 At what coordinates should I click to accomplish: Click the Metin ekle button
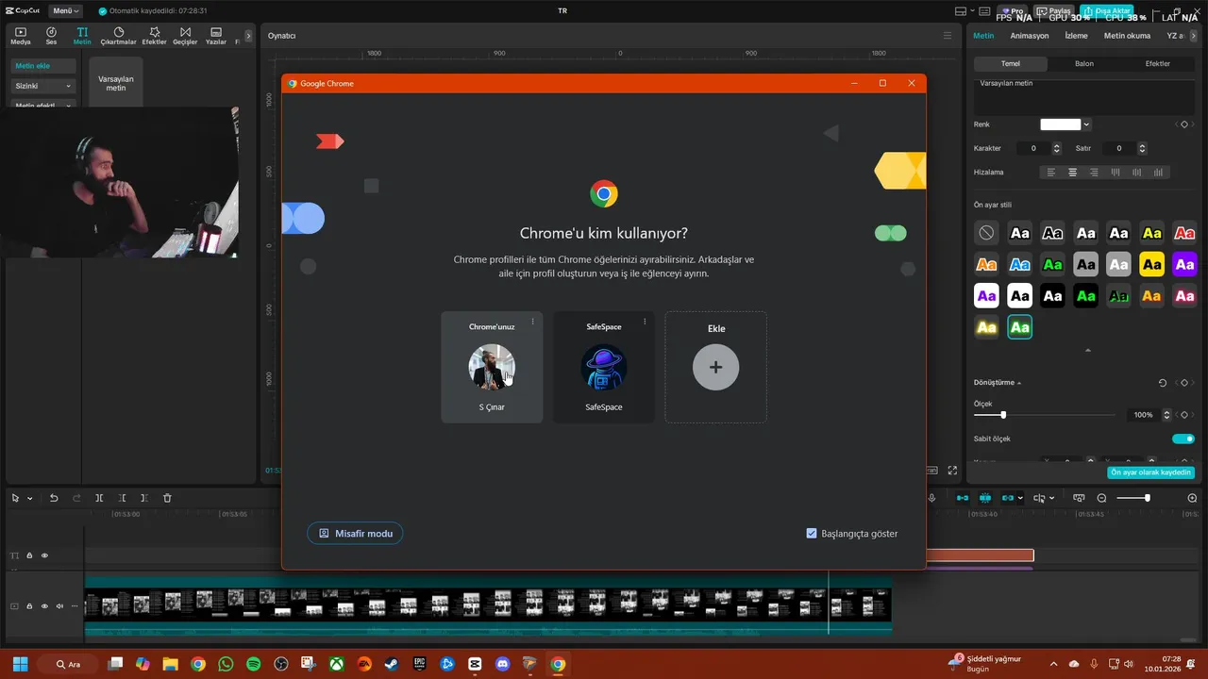(43, 66)
